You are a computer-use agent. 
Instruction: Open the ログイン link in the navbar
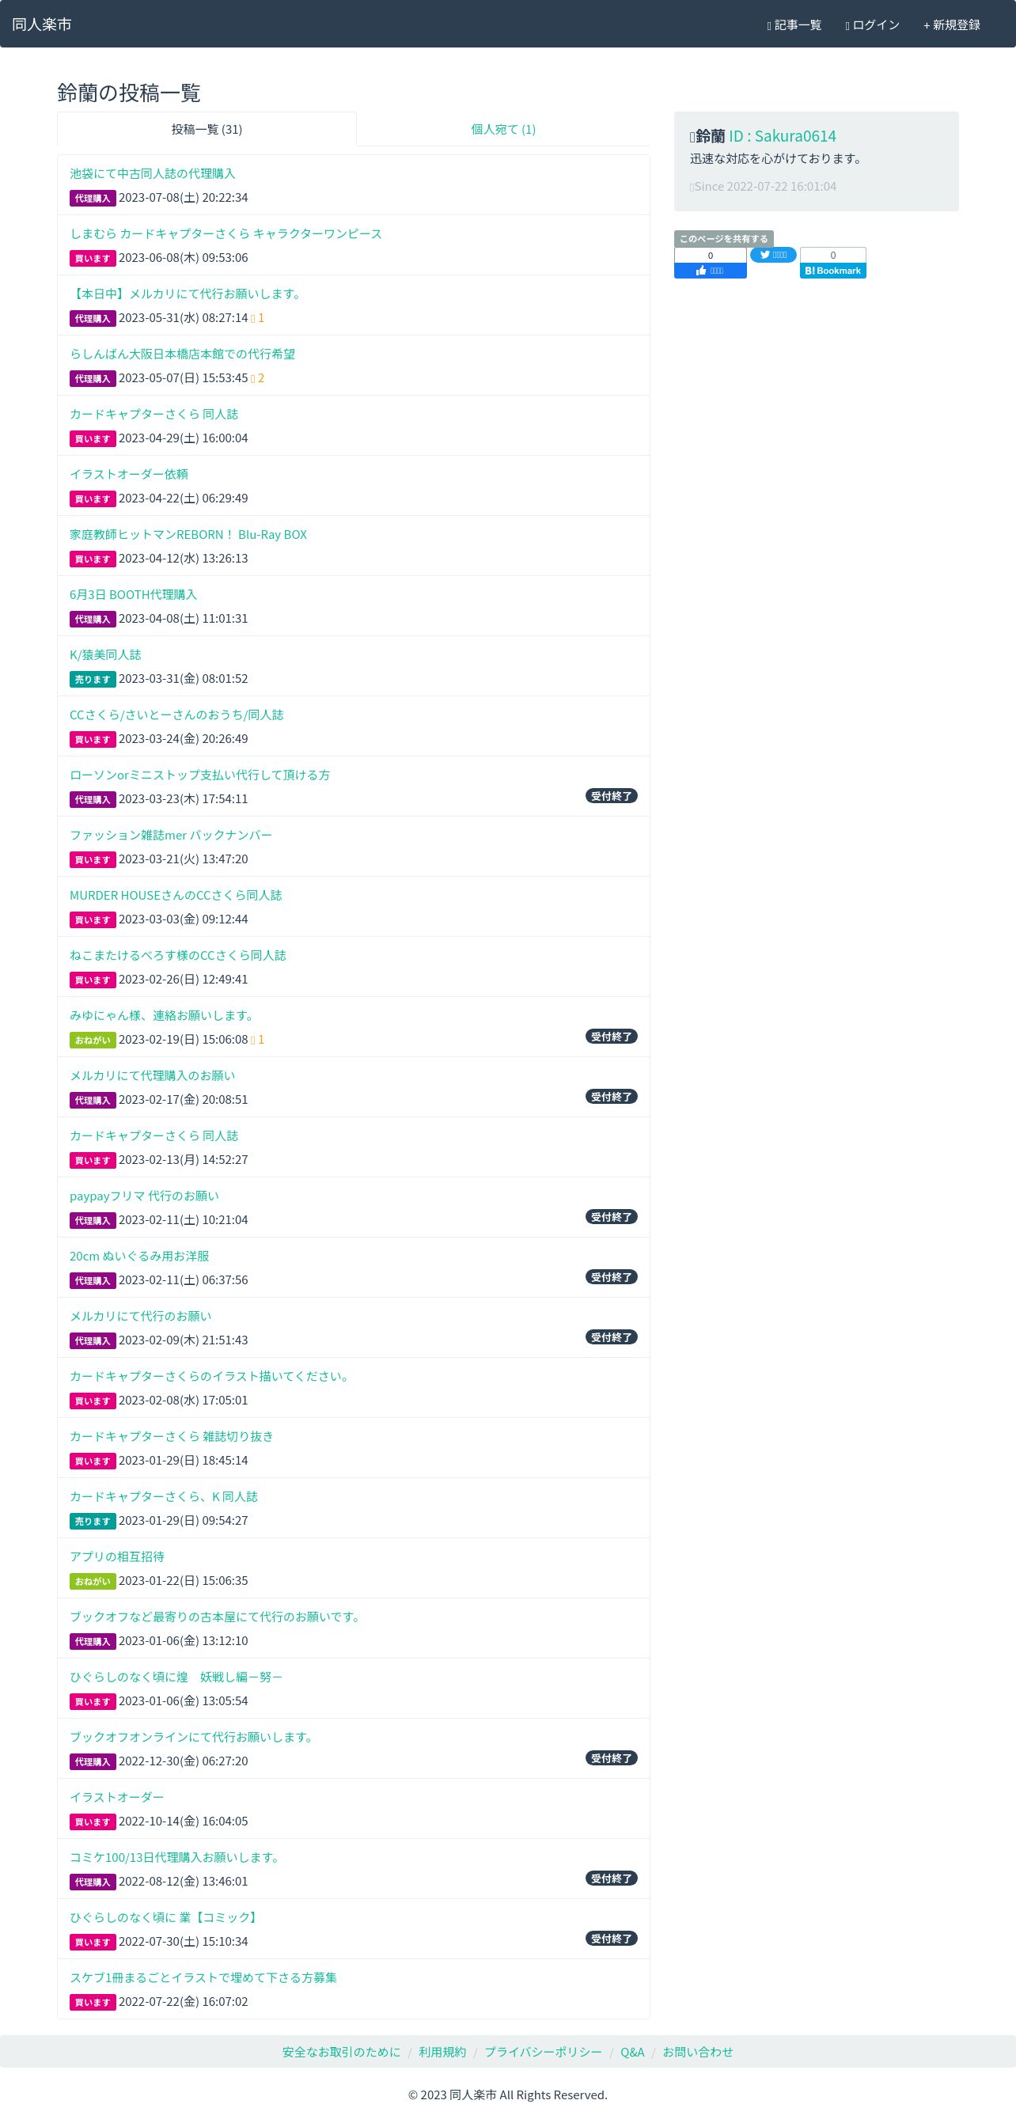coord(872,25)
